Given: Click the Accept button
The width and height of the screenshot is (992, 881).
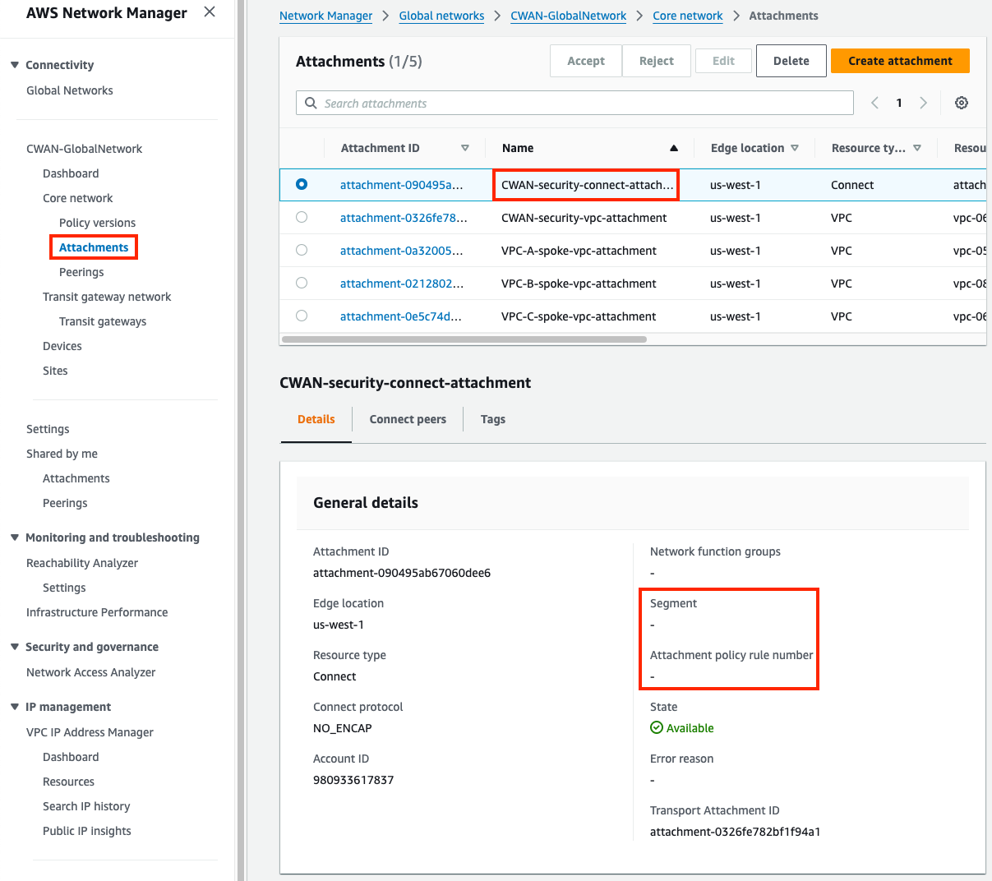Looking at the screenshot, I should pyautogui.click(x=586, y=61).
